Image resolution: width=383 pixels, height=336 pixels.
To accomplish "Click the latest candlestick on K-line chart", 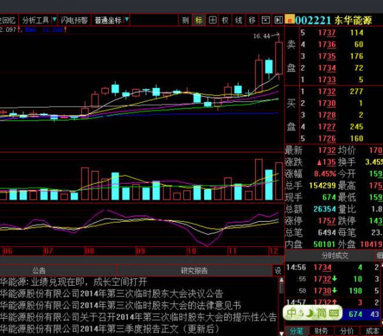I will (x=279, y=58).
